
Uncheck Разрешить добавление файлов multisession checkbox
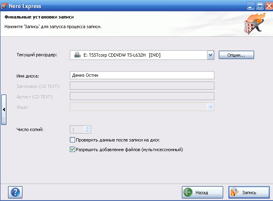[x=72, y=150]
